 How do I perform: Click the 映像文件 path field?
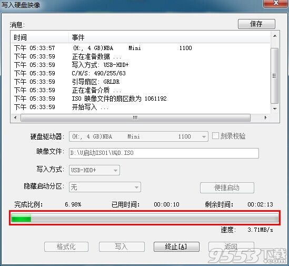click(164, 153)
